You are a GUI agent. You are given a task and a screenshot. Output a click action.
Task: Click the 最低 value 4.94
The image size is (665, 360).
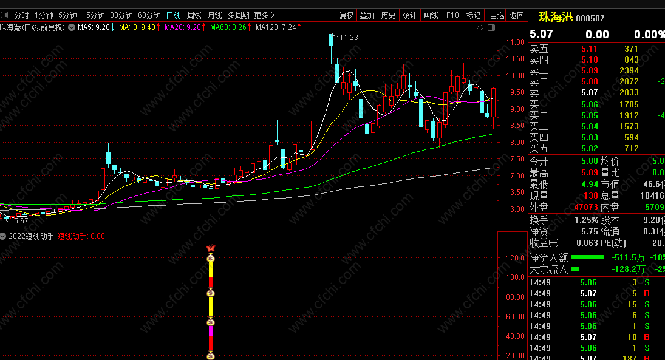click(x=590, y=185)
